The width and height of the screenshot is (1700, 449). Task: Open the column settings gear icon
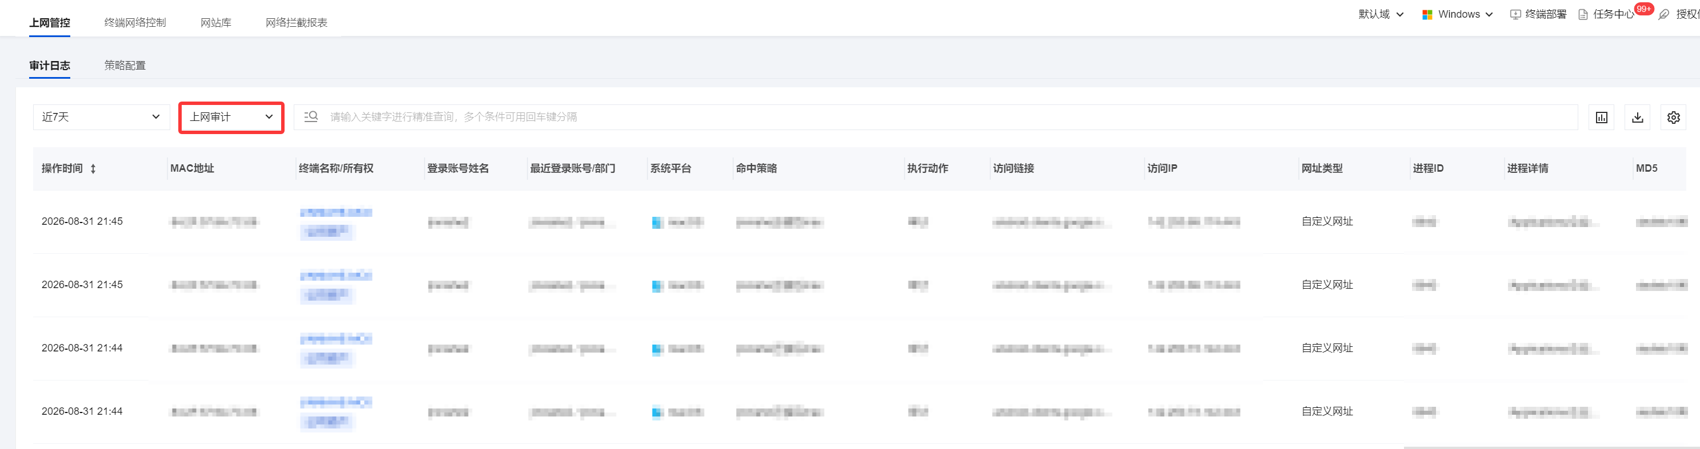pos(1673,118)
